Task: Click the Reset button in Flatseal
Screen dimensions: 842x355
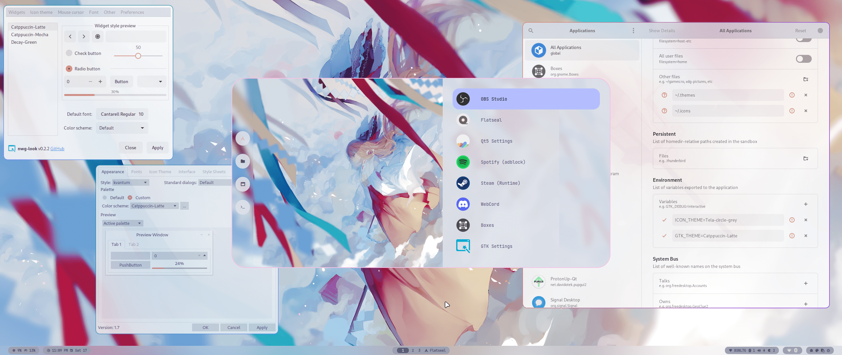Action: [x=800, y=31]
